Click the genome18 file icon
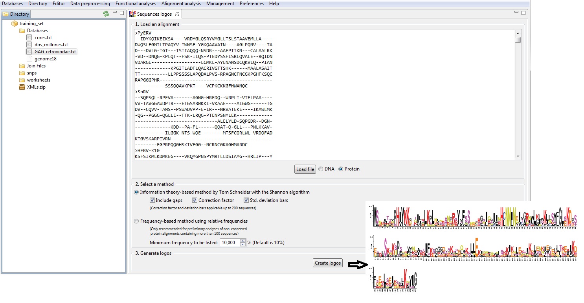This screenshot has height=303, width=584. (29, 59)
